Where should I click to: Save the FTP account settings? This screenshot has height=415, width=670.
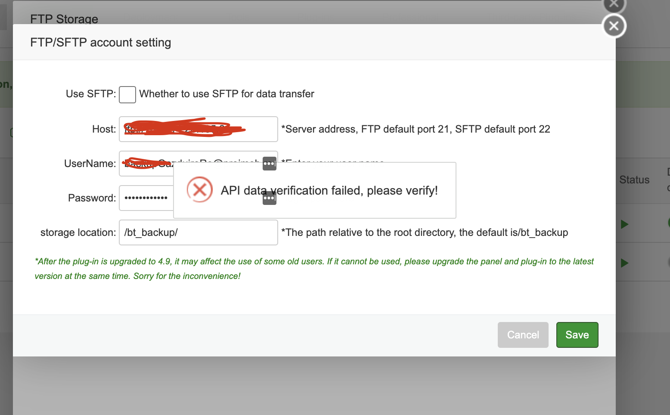point(577,335)
